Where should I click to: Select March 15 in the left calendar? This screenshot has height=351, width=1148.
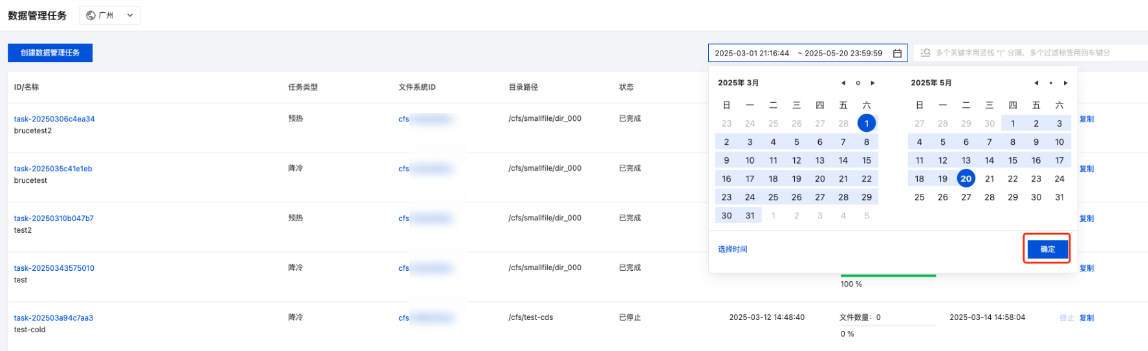pyautogui.click(x=866, y=160)
